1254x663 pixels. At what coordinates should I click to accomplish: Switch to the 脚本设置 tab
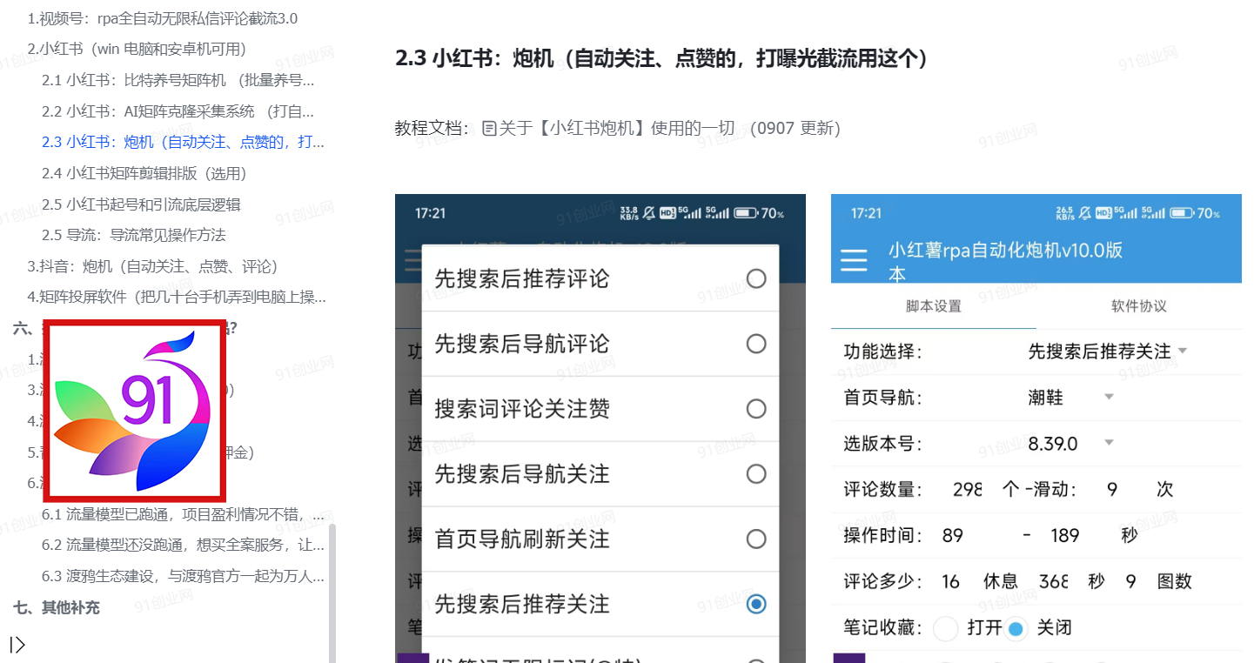(934, 306)
